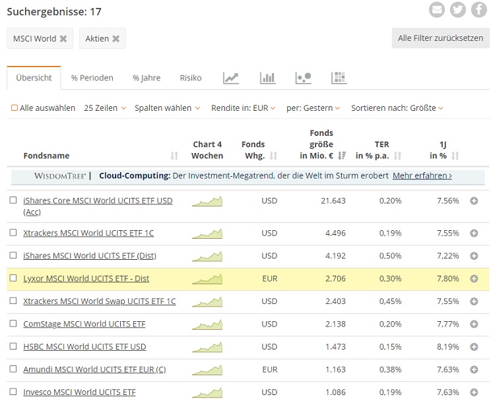
Task: Tick ComStage MSCI World checkbox
Action: click(13, 323)
